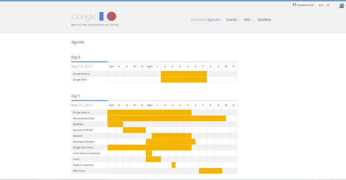Click Lunch break (no sessions) bar
This screenshot has height=180, width=346.
click(x=149, y=153)
